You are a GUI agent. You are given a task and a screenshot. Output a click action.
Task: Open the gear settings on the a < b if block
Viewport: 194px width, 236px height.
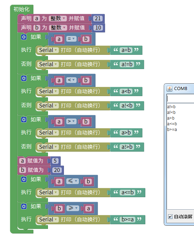(24, 78)
